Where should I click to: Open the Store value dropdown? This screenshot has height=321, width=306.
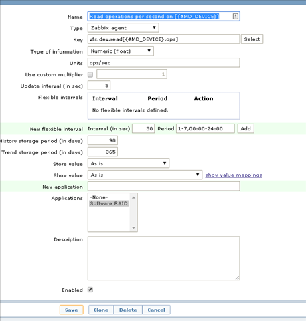(129, 163)
